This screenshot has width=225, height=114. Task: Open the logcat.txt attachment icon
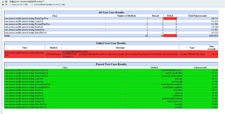pyautogui.click(x=10, y=4)
